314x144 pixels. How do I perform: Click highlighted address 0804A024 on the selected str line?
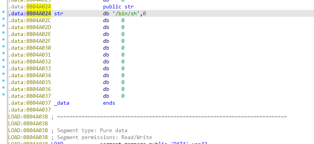(x=39, y=14)
